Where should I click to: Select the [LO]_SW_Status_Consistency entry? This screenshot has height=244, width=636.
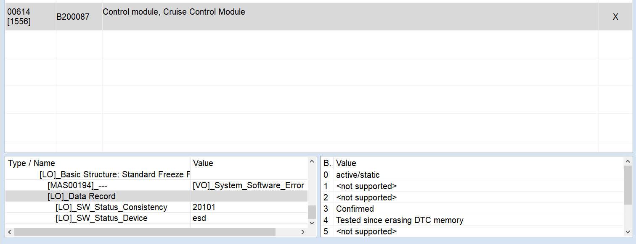point(111,207)
